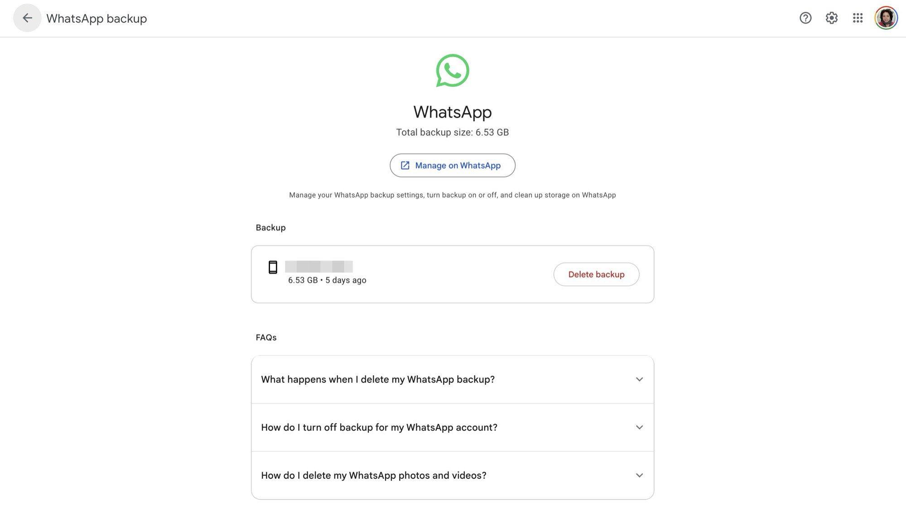Open "How do I turn off backup" question
Screen dimensions: 906x509
379,427
